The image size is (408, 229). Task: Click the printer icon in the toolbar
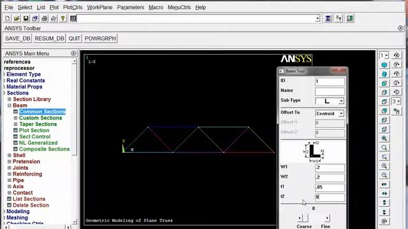coord(44,18)
